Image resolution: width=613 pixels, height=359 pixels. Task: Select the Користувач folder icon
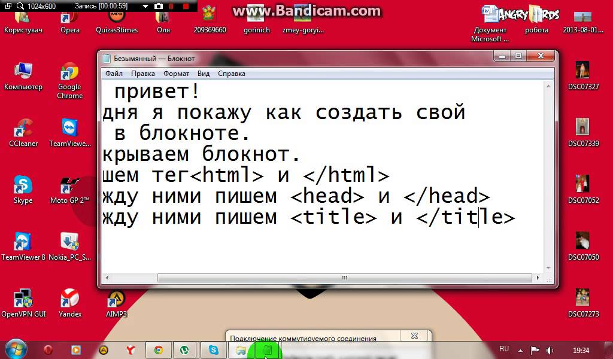23,22
